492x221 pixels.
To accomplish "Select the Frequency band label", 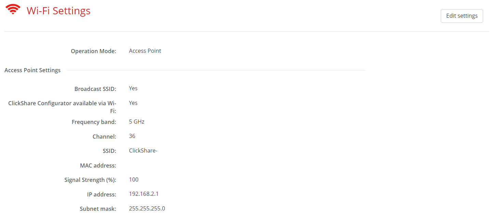I will (94, 122).
